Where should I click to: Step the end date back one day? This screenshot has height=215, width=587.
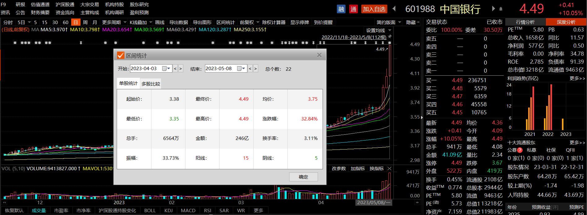coord(250,69)
